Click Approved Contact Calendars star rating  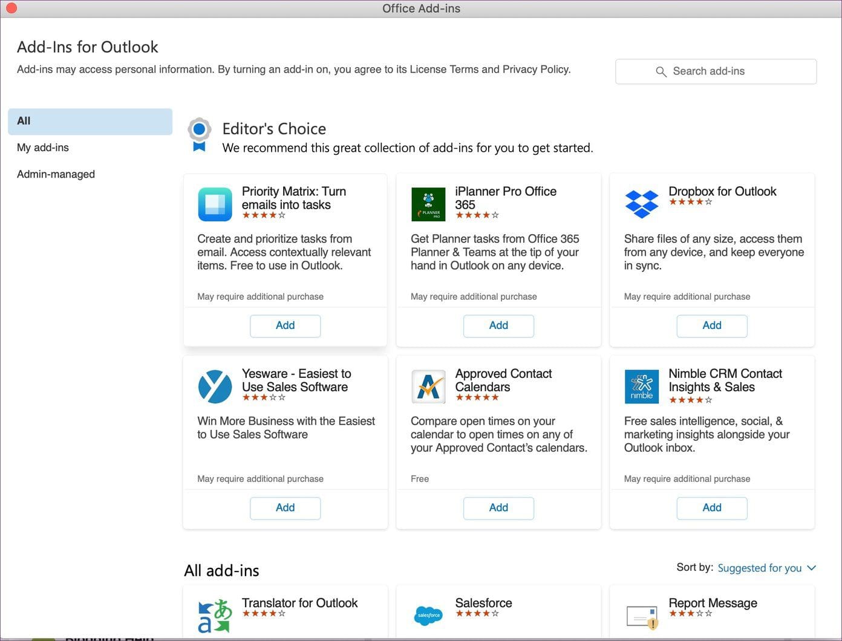477,397
